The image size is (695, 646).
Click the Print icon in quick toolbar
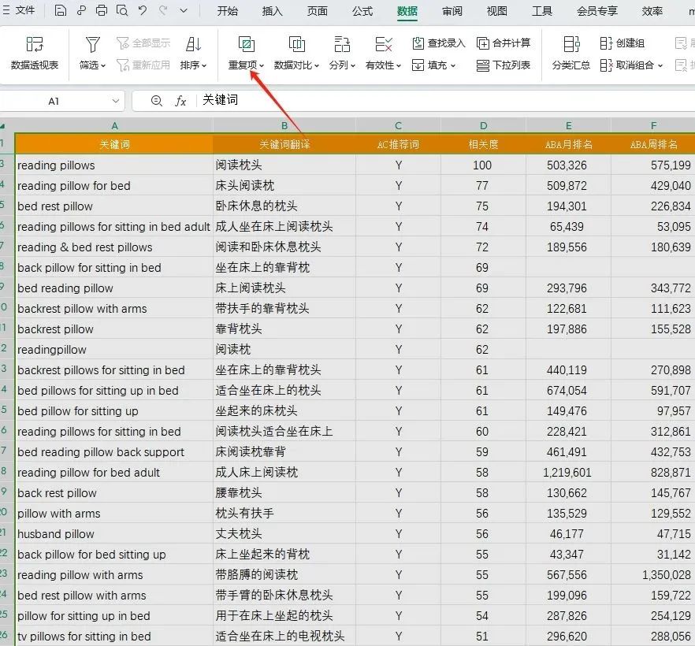click(x=102, y=10)
